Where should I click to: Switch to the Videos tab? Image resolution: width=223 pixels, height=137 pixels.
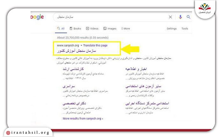tap(92, 29)
